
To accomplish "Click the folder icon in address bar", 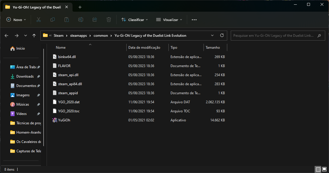I will pyautogui.click(x=45, y=35).
